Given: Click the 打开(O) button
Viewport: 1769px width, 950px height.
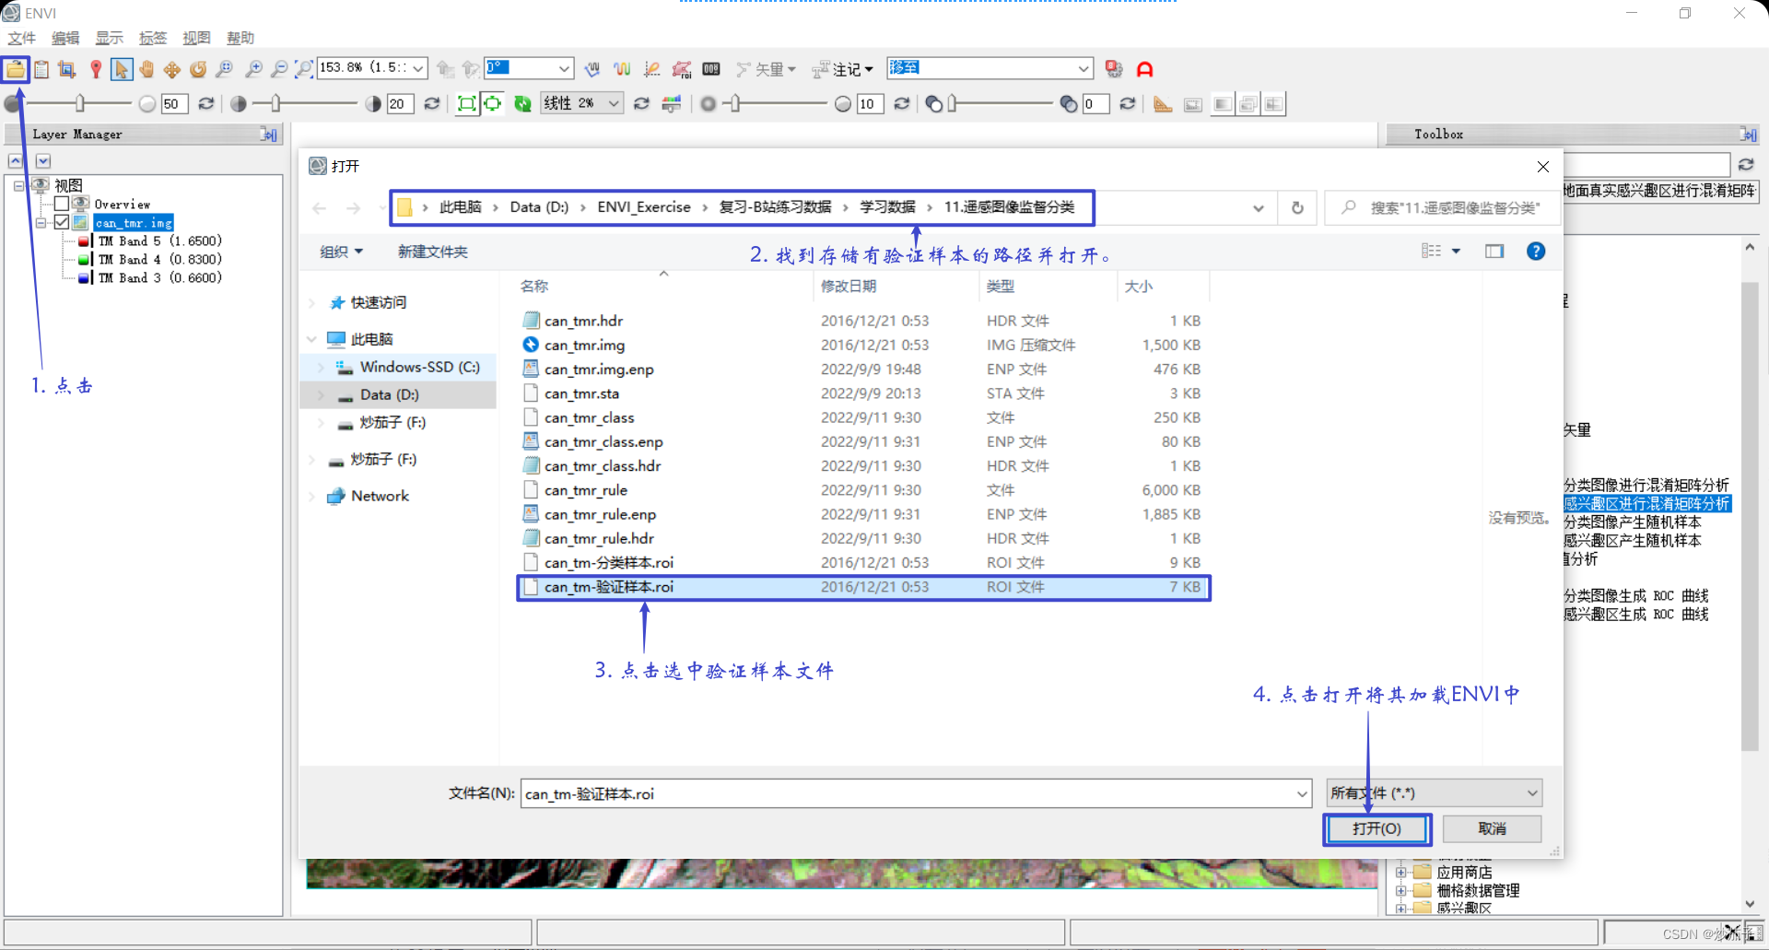Looking at the screenshot, I should 1377,829.
